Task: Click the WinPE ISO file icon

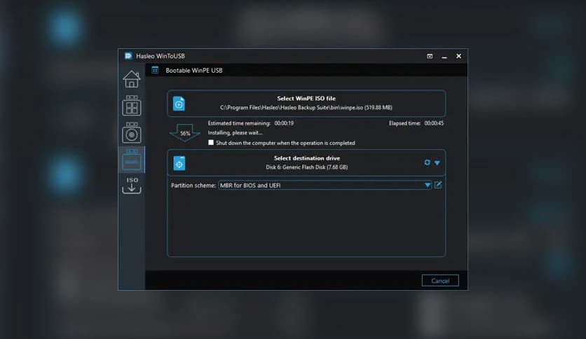Action: coord(179,104)
